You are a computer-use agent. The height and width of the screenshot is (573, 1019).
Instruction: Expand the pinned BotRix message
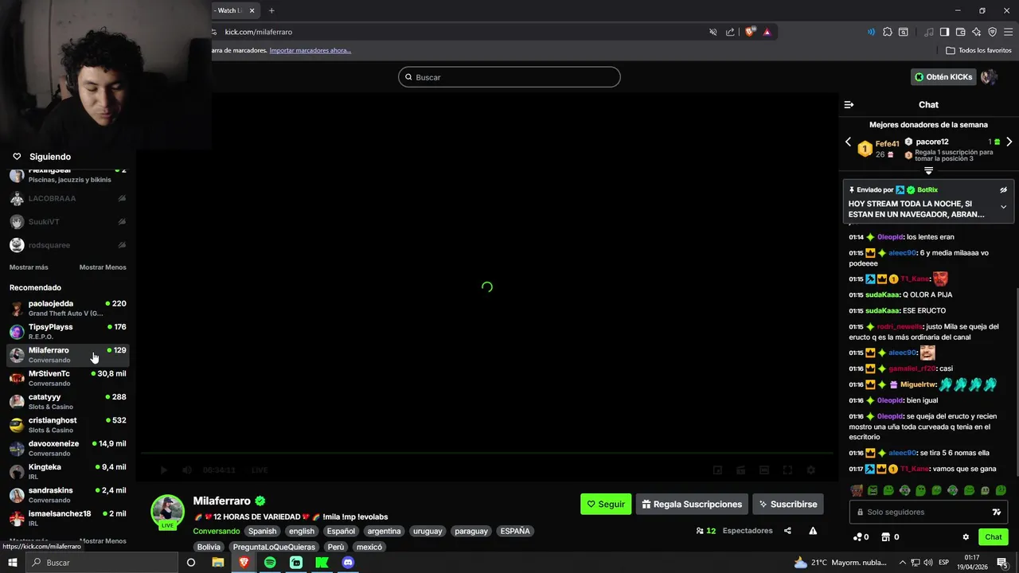coord(1003,207)
